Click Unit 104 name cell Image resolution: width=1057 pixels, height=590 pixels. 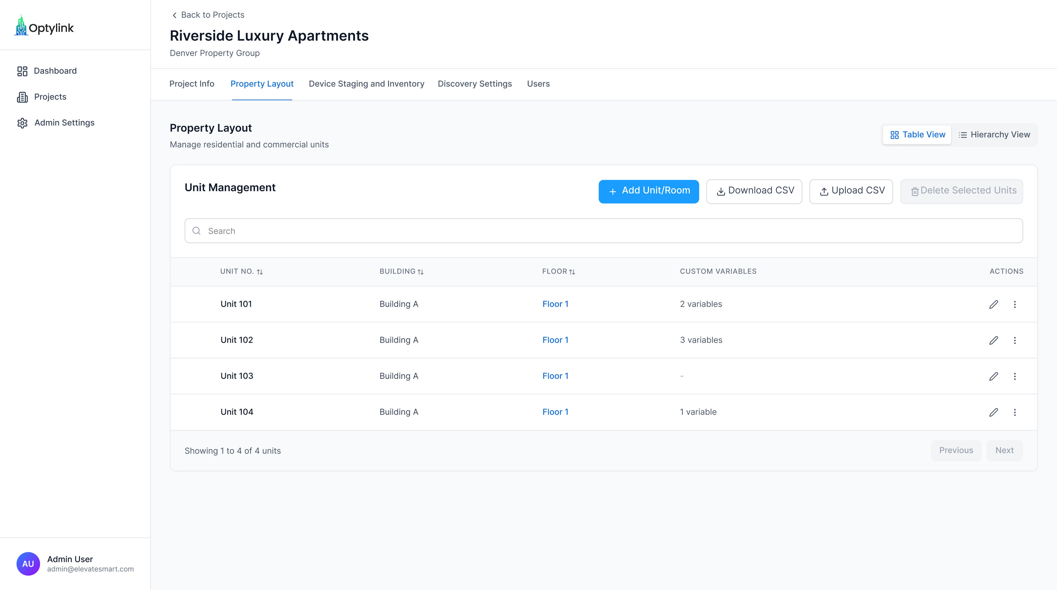[x=237, y=412]
